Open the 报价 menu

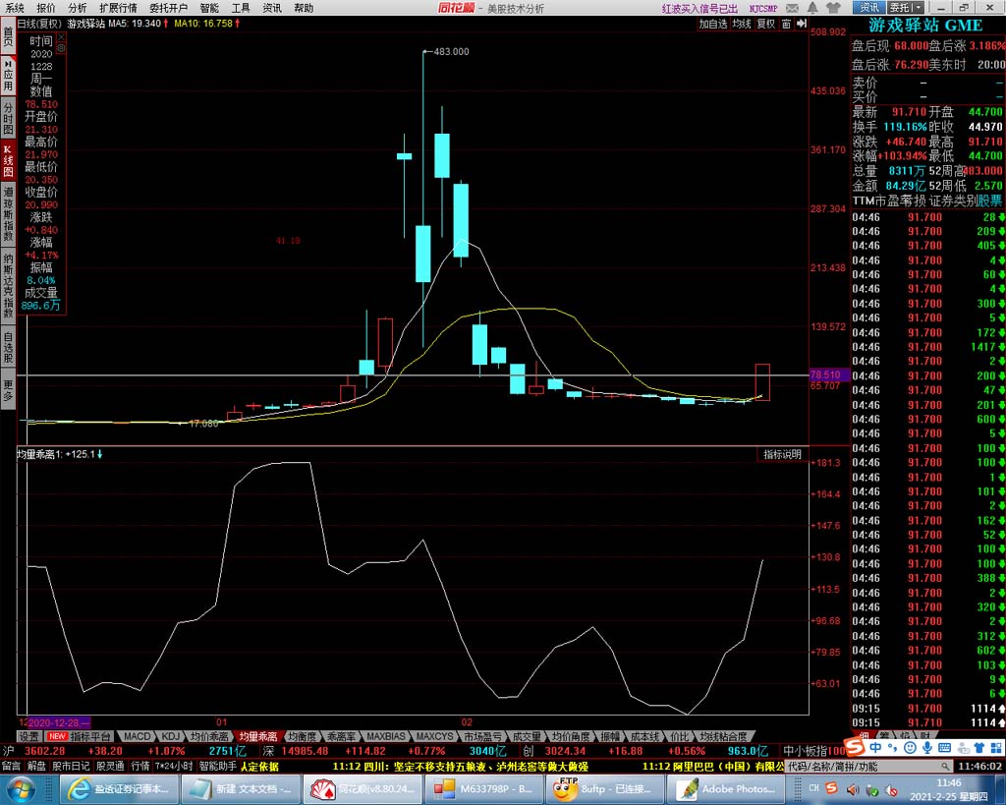tap(45, 8)
